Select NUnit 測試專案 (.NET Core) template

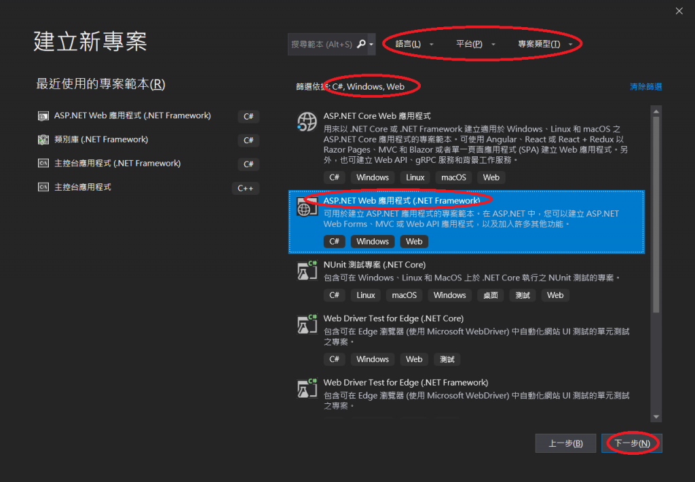tap(466, 282)
